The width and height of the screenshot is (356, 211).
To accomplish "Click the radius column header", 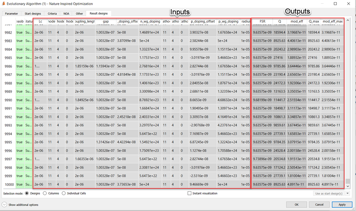I will coord(246,21).
